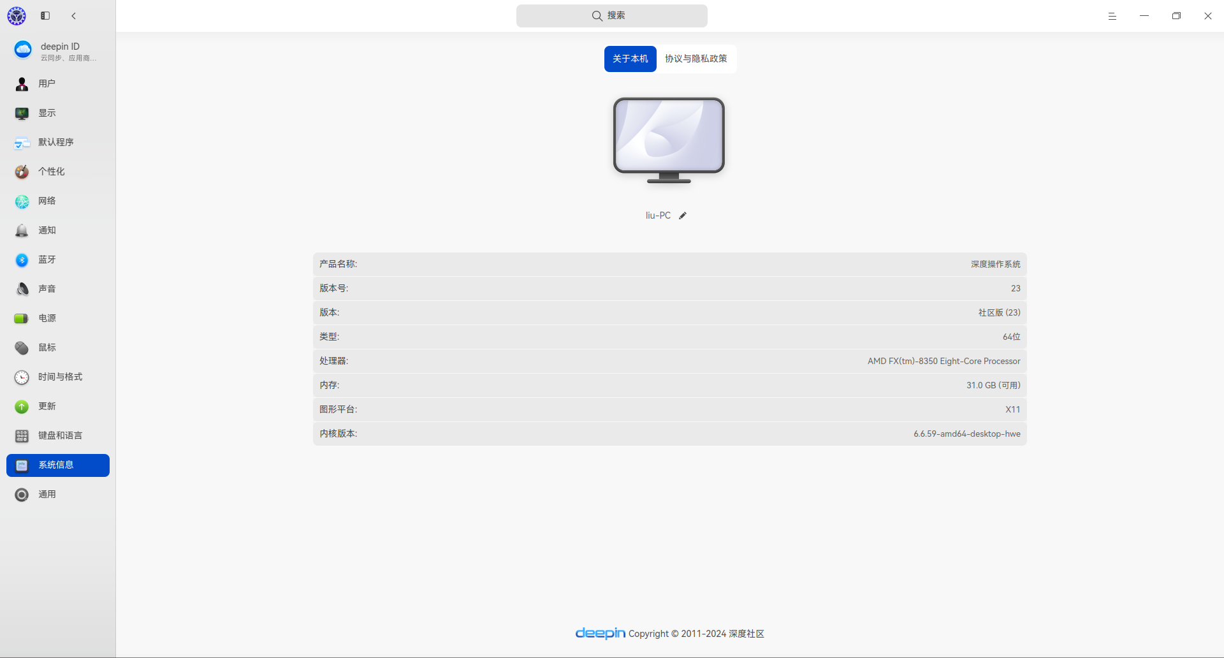Open 通知 notification settings
Screen dimensions: 1224x658
click(57, 230)
